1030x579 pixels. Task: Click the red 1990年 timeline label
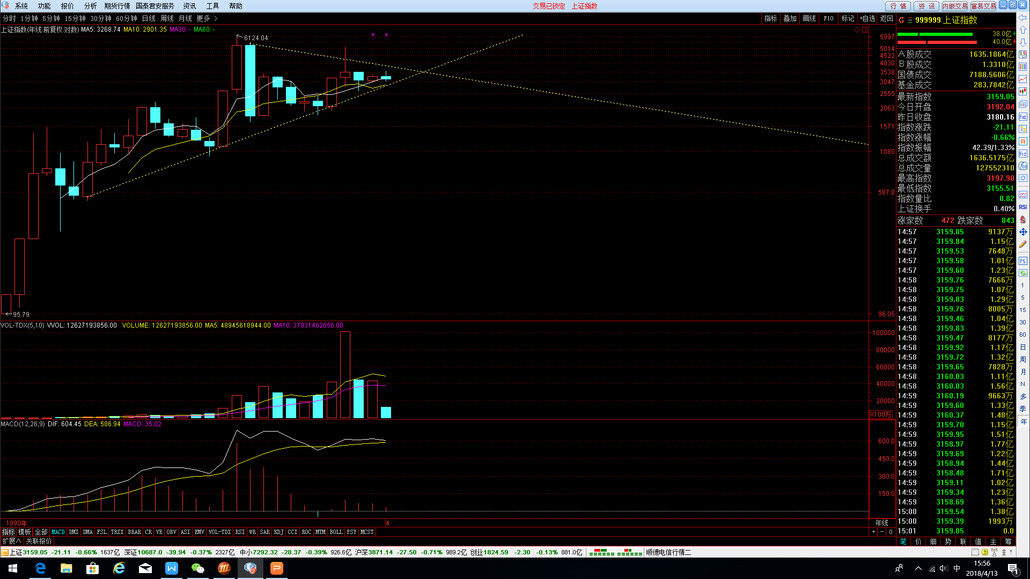click(x=16, y=523)
